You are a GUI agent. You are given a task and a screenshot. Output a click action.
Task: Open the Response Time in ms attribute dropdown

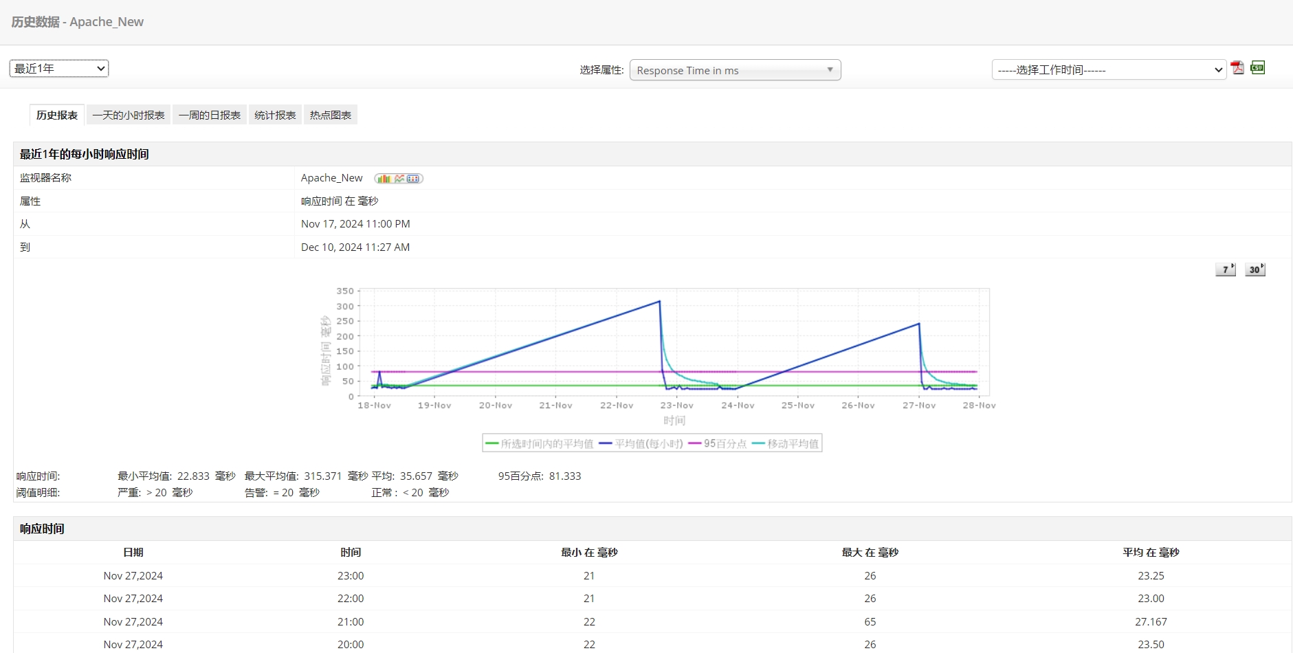click(735, 70)
